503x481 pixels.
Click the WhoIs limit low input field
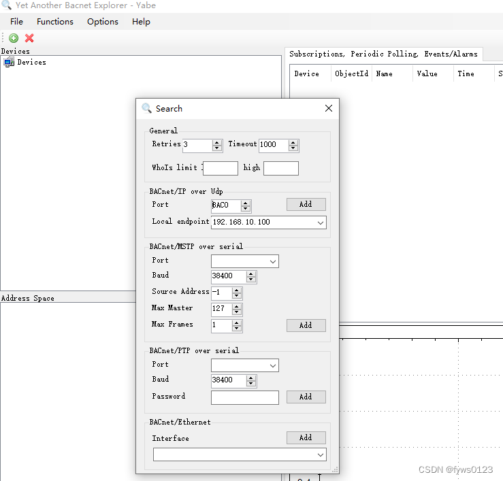coord(221,168)
